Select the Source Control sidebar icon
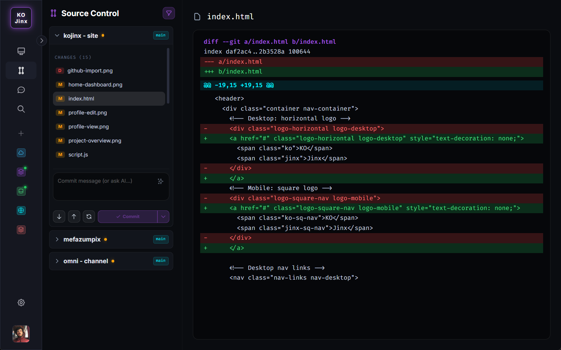The width and height of the screenshot is (561, 350). (21, 70)
